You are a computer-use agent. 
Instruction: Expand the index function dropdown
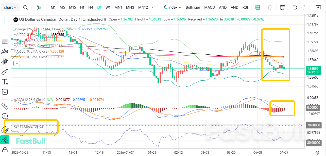[x=172, y=7]
